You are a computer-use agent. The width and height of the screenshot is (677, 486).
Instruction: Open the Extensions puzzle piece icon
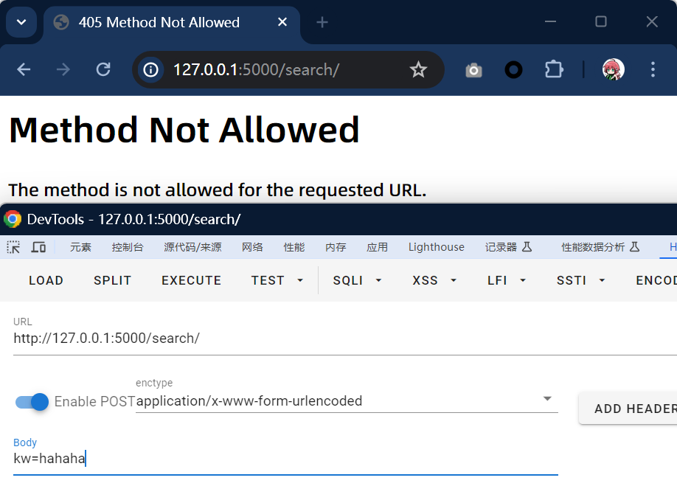553,69
